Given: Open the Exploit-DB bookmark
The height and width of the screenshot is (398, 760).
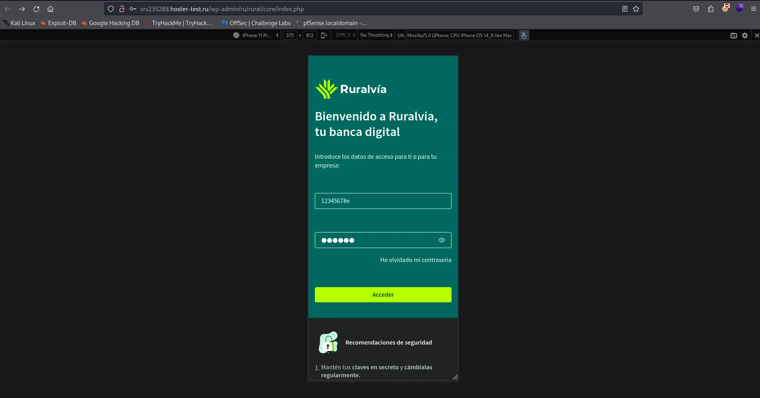Looking at the screenshot, I should [58, 23].
